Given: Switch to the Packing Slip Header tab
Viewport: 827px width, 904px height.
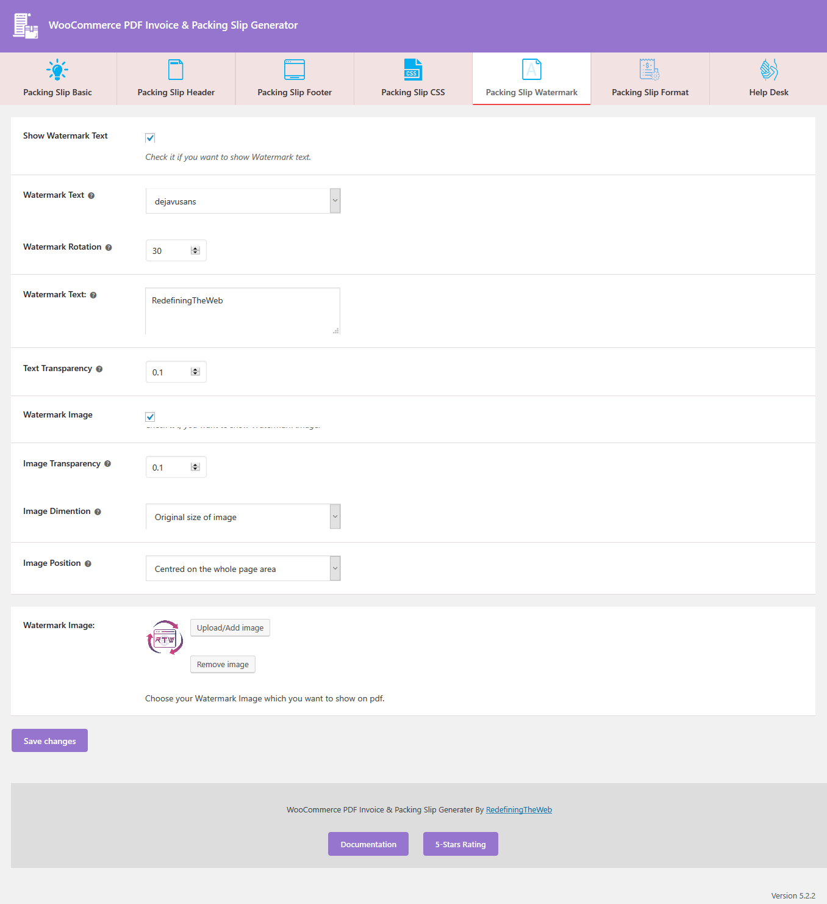Looking at the screenshot, I should point(176,78).
